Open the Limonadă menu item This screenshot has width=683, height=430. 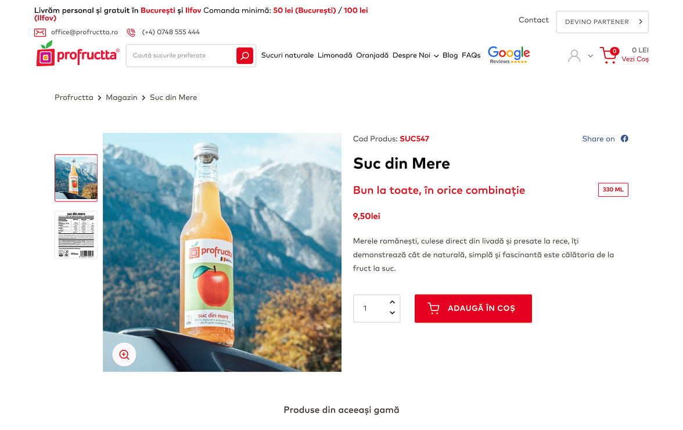(335, 55)
